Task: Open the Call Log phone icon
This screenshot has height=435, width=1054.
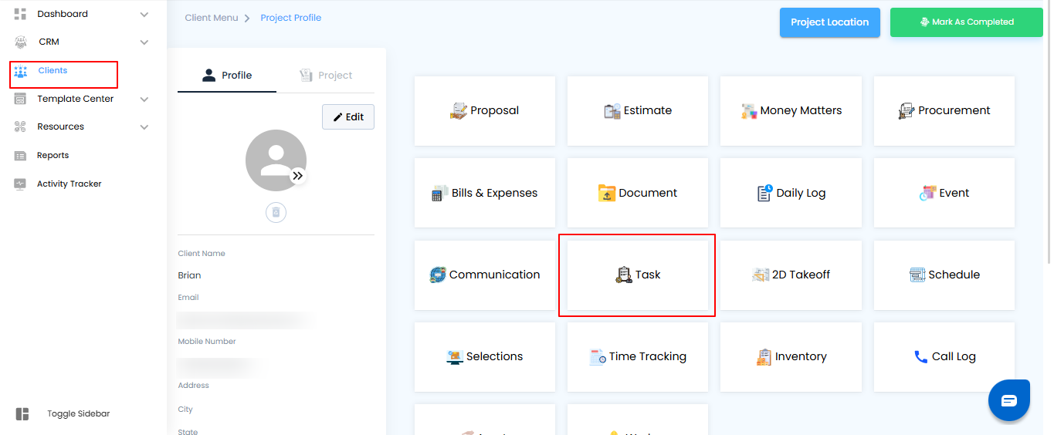Action: click(x=920, y=356)
